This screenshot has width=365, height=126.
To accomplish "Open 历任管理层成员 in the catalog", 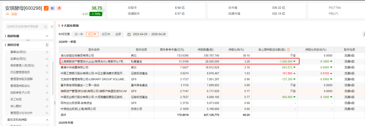I will pyautogui.click(x=20, y=72).
